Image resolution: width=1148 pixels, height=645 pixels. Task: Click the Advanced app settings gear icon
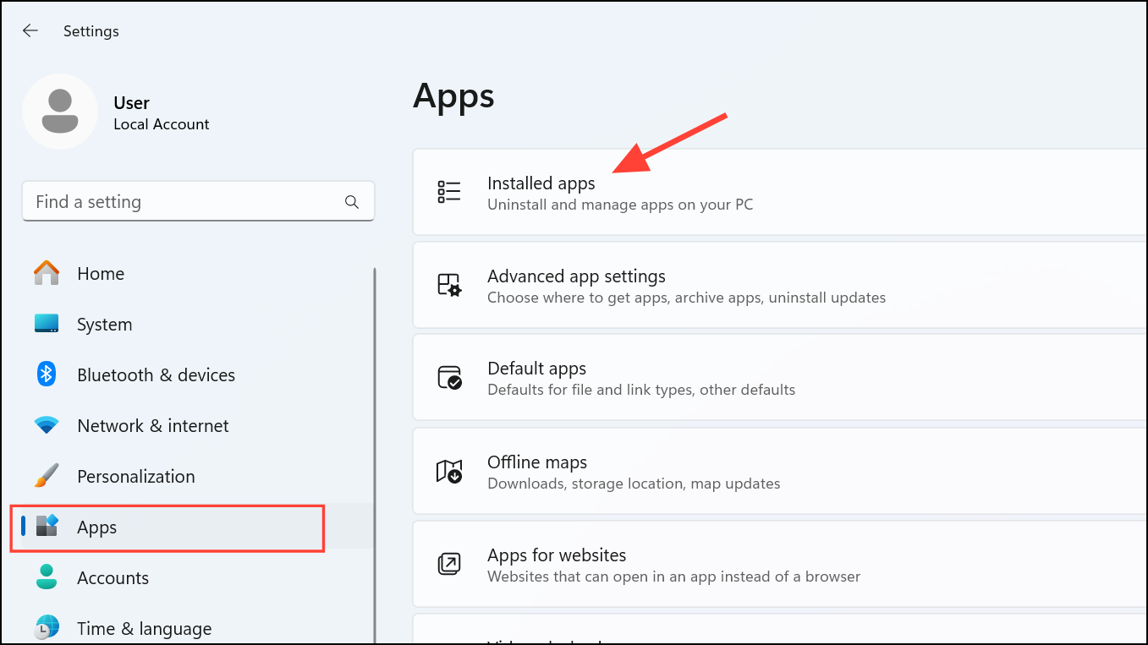pos(449,285)
